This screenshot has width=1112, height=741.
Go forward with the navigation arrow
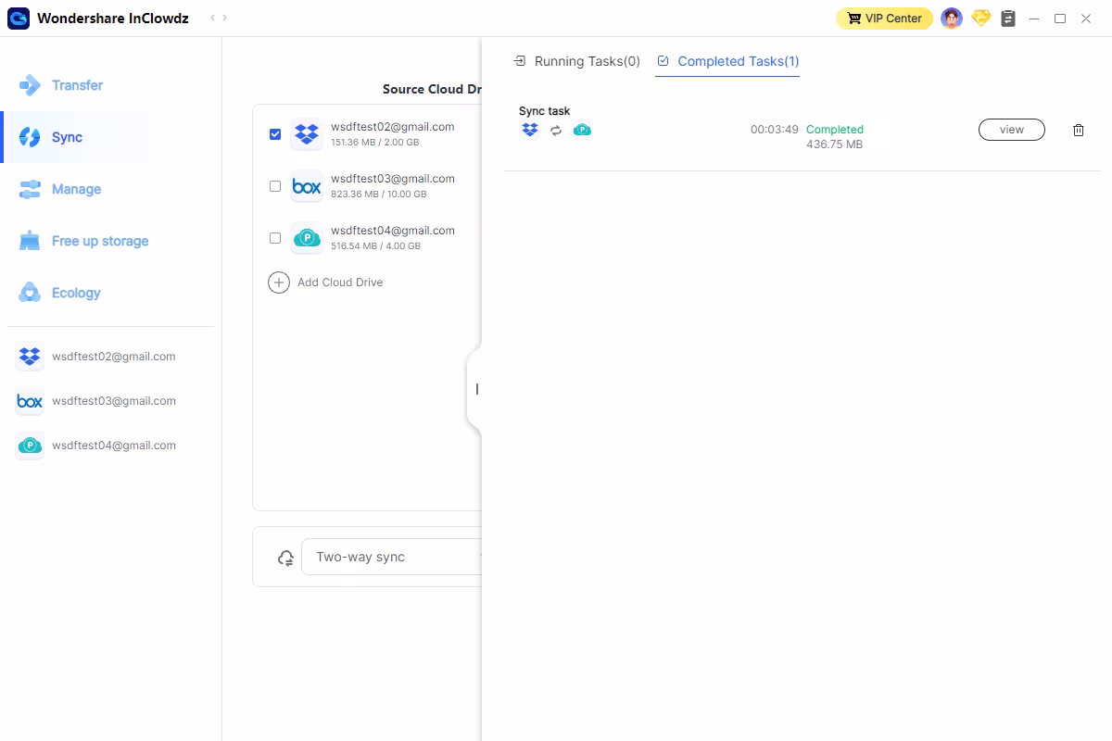[x=225, y=19]
